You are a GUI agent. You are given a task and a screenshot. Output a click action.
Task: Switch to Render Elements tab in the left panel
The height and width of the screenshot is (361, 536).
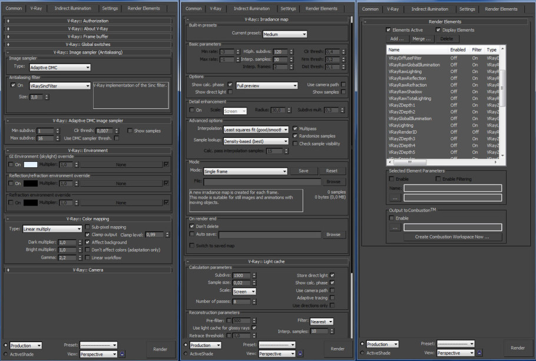pos(144,8)
